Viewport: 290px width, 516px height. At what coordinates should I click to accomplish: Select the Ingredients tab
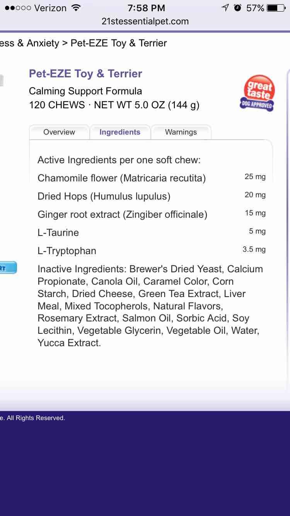120,132
